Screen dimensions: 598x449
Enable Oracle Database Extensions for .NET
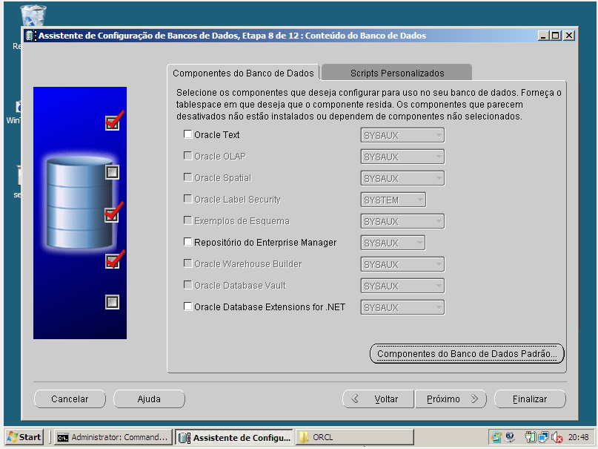(187, 307)
